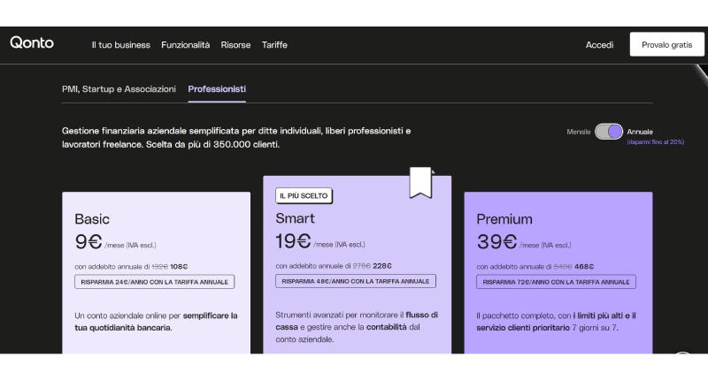Image resolution: width=708 pixels, height=380 pixels.
Task: Click the risparmi fino al 20% note
Action: [x=655, y=141]
